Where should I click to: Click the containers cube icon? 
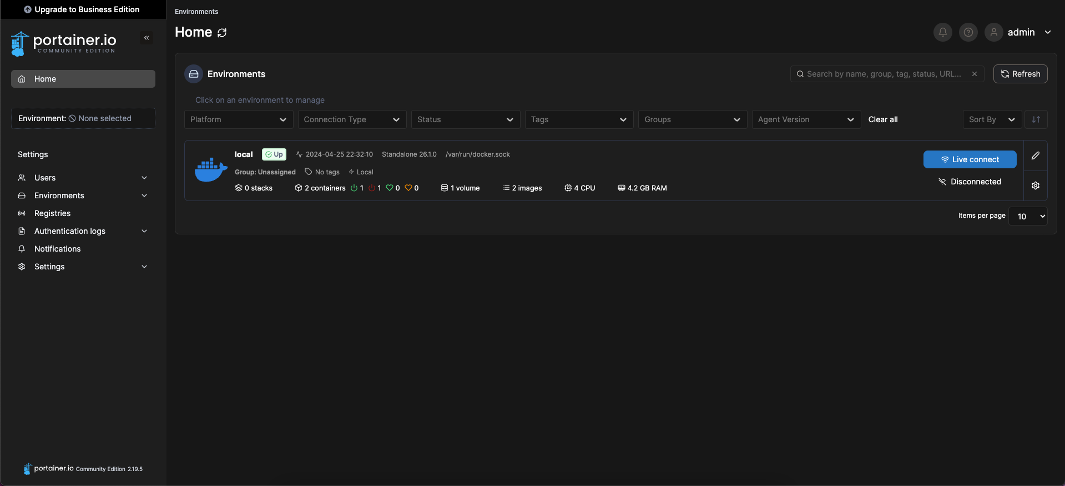[x=299, y=188]
